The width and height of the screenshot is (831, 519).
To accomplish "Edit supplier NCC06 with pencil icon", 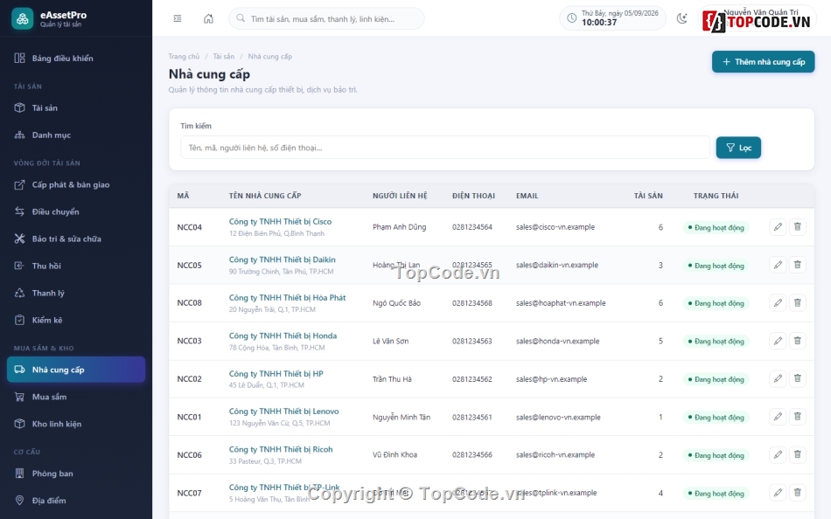I will pos(778,454).
